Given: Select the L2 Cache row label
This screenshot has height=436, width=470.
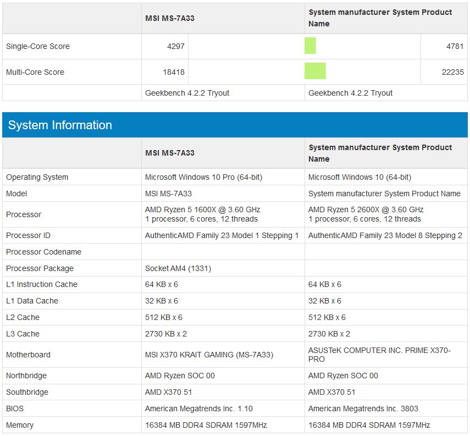Looking at the screenshot, I should pyautogui.click(x=23, y=317).
